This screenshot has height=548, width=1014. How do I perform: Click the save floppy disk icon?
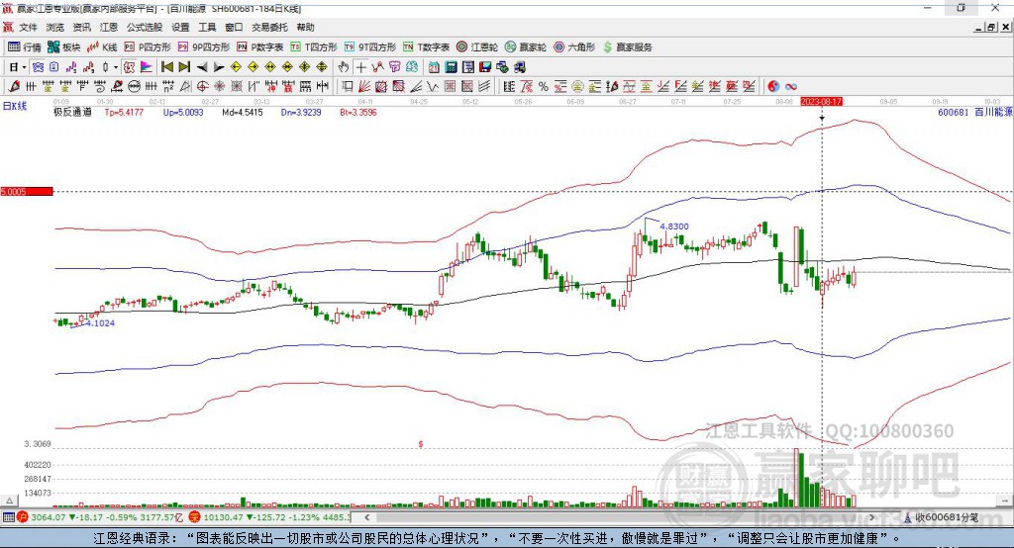(x=485, y=67)
